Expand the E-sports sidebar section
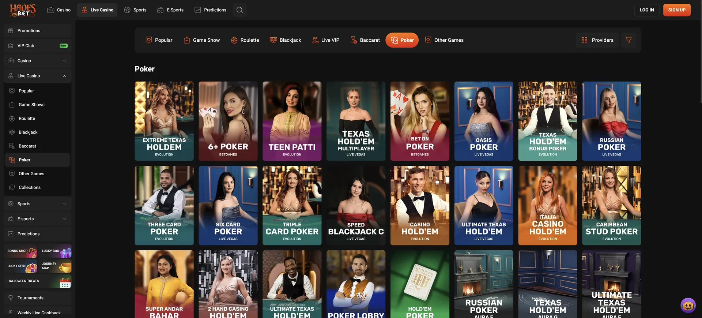Viewport: 702px width, 318px height. (38, 219)
